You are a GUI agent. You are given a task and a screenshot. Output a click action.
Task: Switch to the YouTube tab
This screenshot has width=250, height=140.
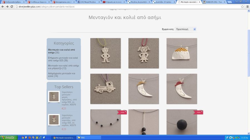[x=112, y=2]
